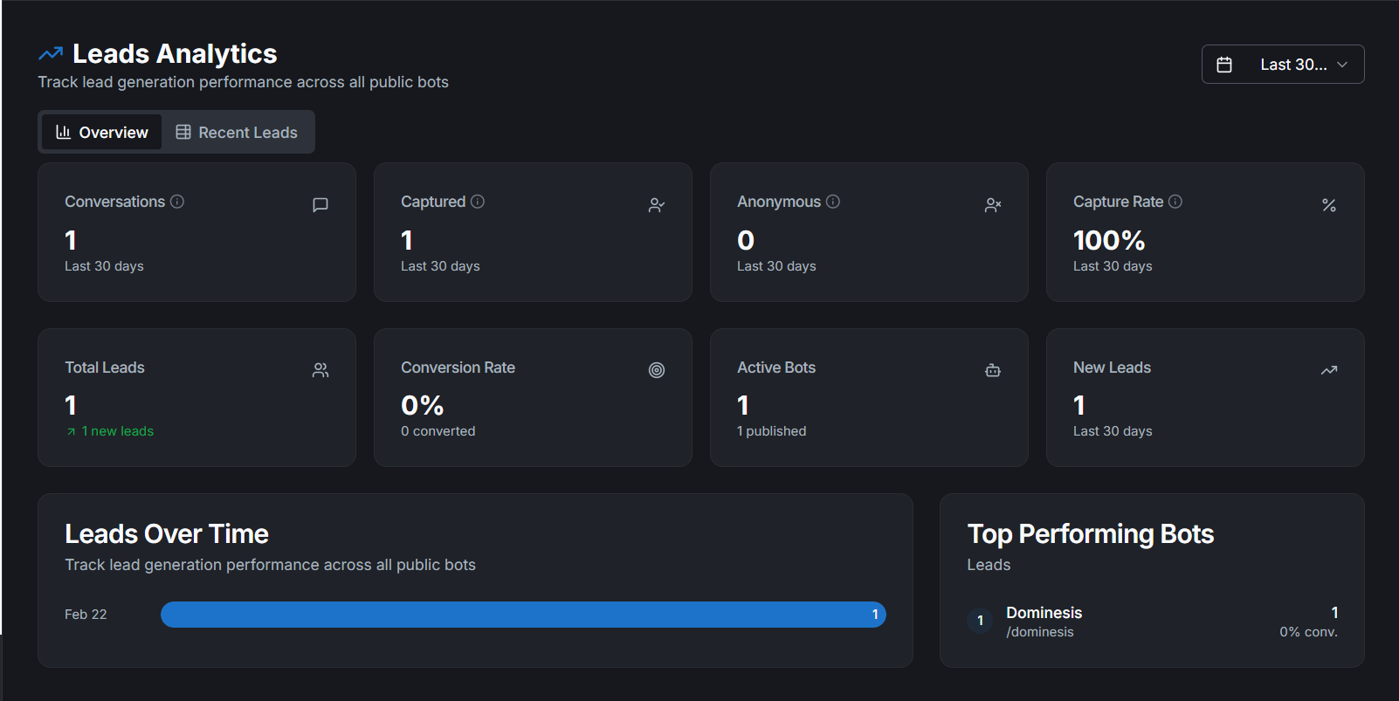The image size is (1399, 701).
Task: Click the '0% conv.' text for Dominesis
Action: (x=1309, y=632)
